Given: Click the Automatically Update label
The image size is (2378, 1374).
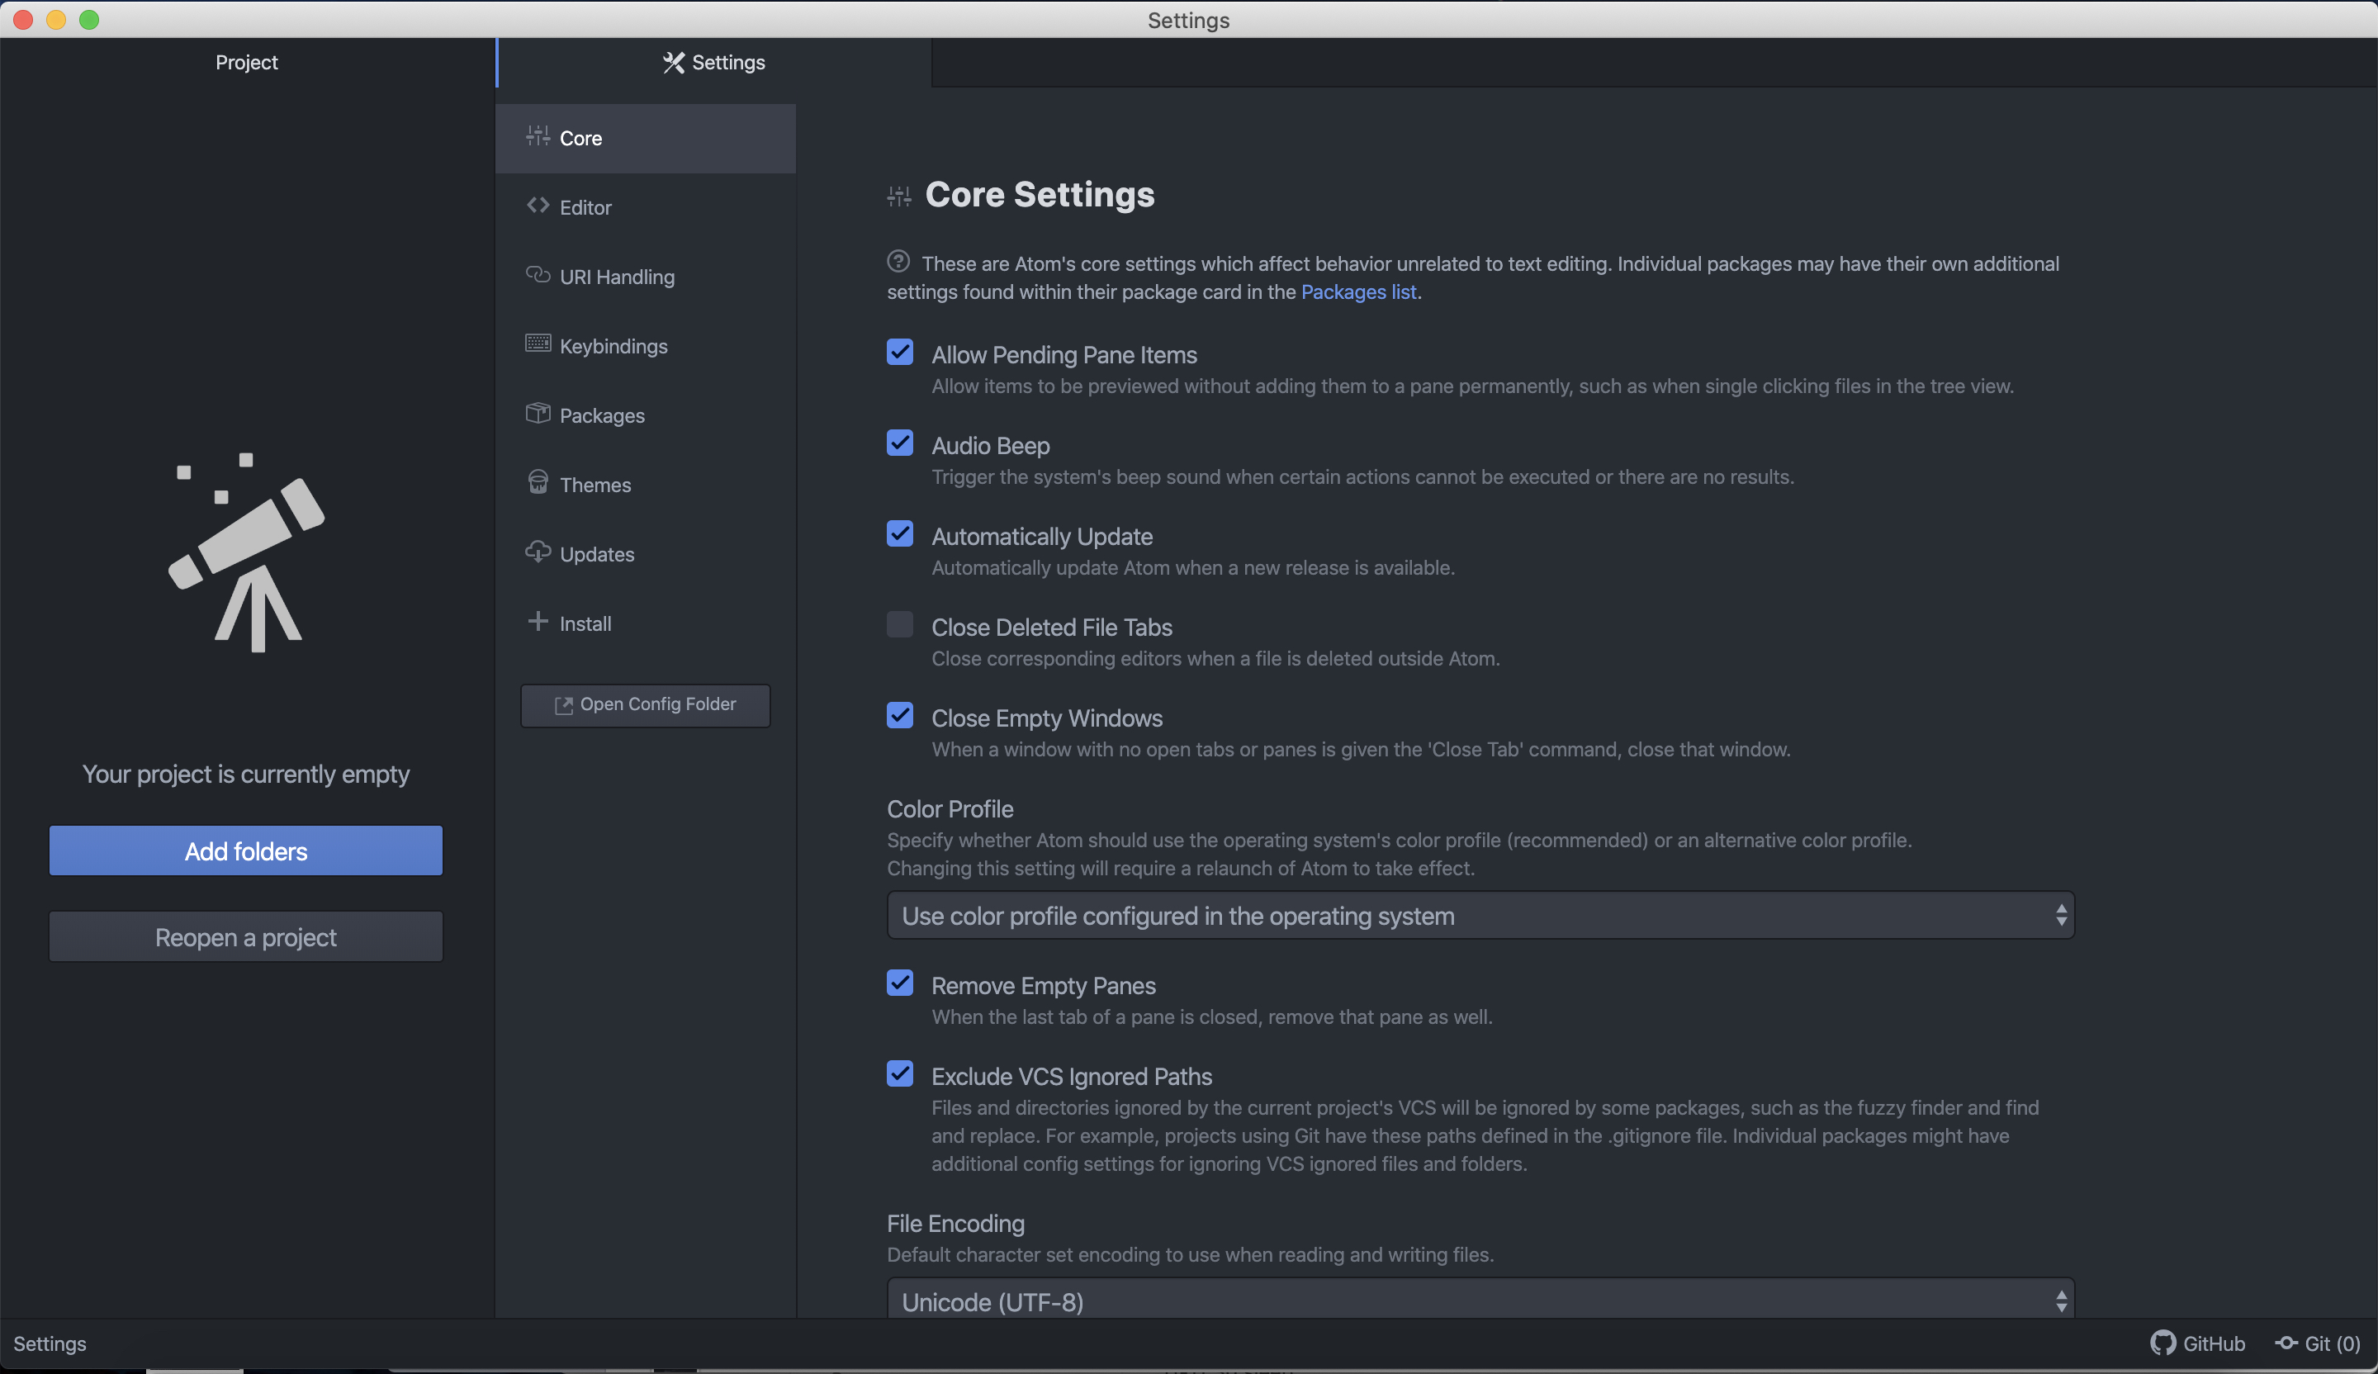Looking at the screenshot, I should (1043, 536).
